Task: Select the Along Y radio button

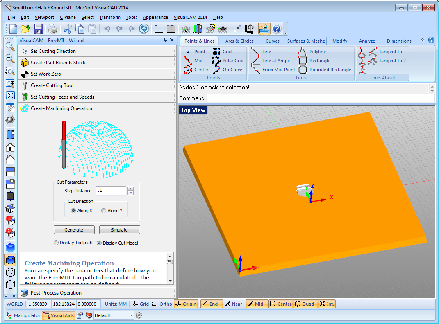Action: [x=104, y=211]
